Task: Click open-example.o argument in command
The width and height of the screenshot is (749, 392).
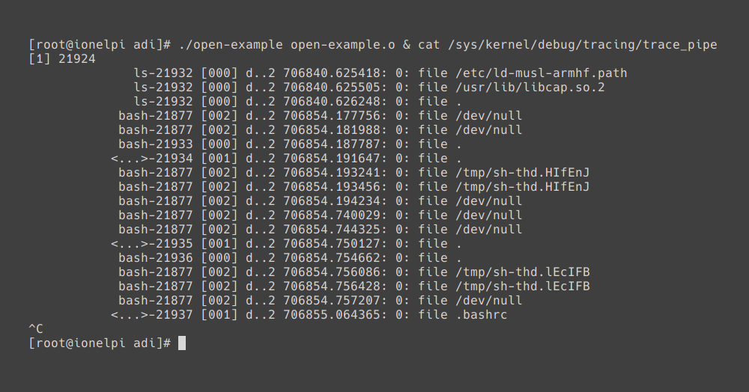Action: [x=343, y=45]
